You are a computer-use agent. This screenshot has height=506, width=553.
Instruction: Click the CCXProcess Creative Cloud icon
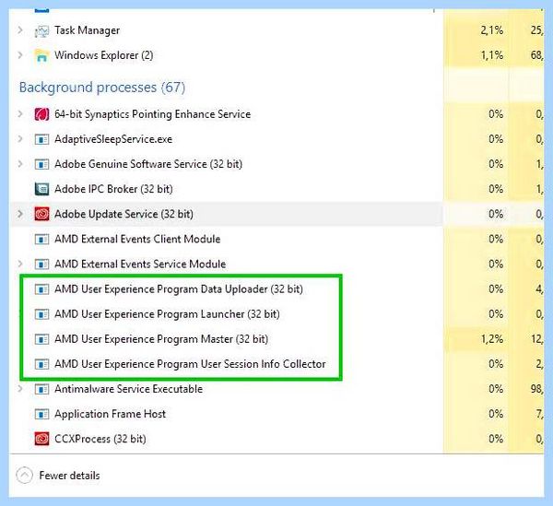pyautogui.click(x=41, y=439)
